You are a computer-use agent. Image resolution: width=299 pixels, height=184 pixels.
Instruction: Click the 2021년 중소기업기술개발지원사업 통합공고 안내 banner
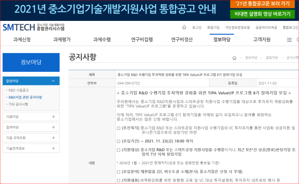pyautogui.click(x=115, y=9)
